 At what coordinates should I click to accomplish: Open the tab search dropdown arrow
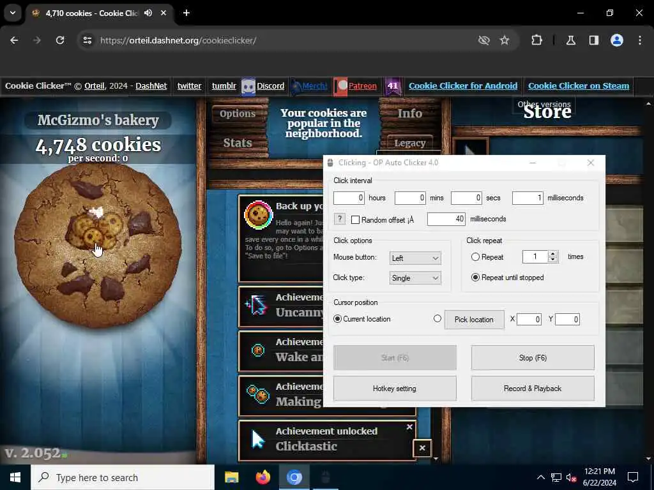(x=13, y=13)
